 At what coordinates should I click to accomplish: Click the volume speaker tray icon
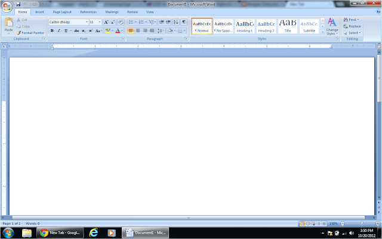pyautogui.click(x=352, y=233)
